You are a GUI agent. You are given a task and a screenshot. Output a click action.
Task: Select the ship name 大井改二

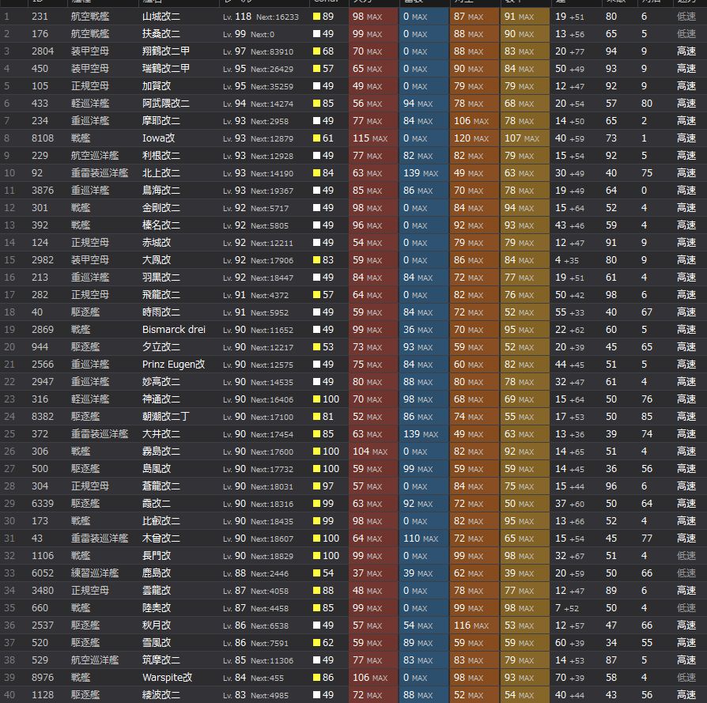[x=161, y=434]
